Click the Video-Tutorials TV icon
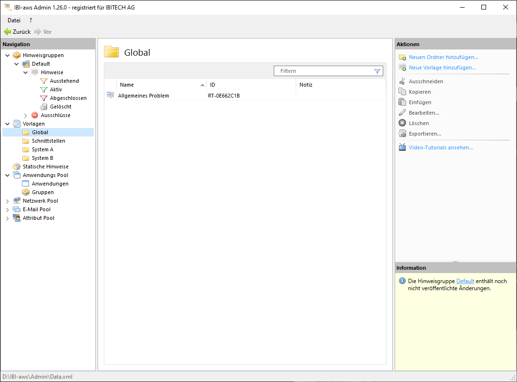Viewport: 517px width, 382px height. pyautogui.click(x=402, y=147)
